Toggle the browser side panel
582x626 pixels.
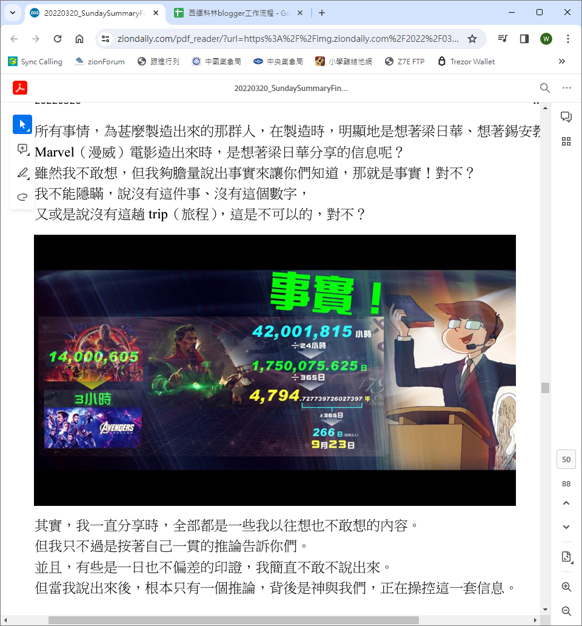(x=524, y=39)
